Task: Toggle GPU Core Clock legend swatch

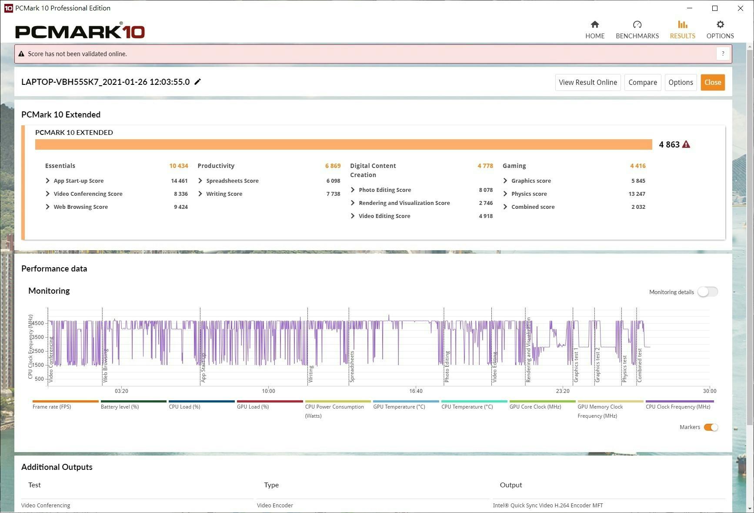Action: coord(543,401)
